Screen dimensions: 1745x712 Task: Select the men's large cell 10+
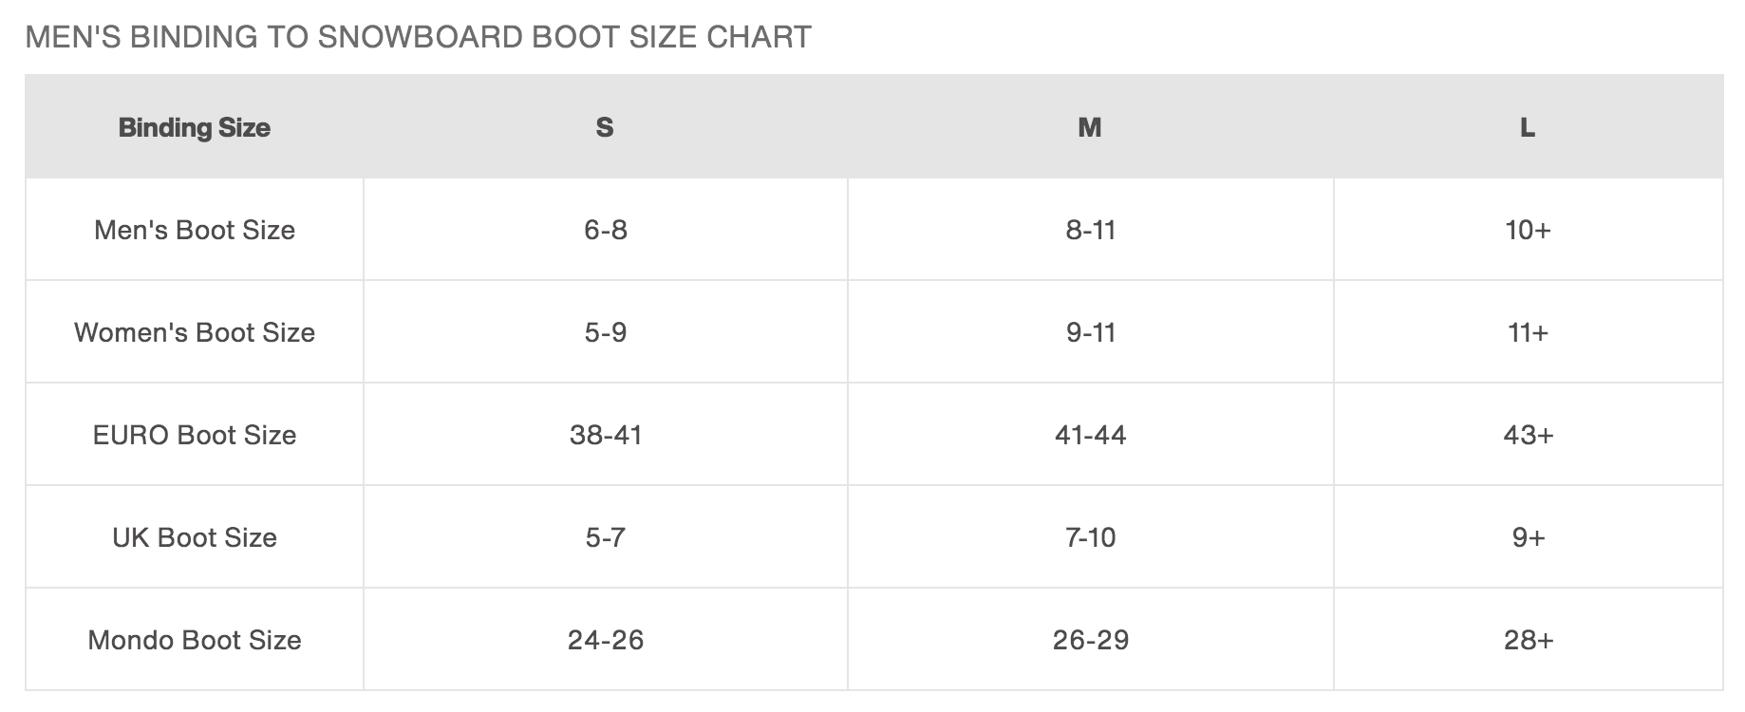(x=1528, y=230)
